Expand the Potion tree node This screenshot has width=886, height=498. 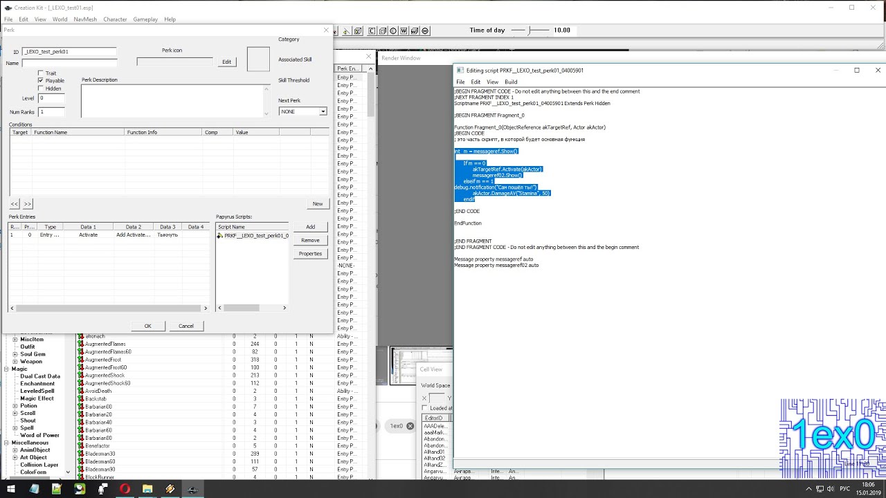click(15, 406)
